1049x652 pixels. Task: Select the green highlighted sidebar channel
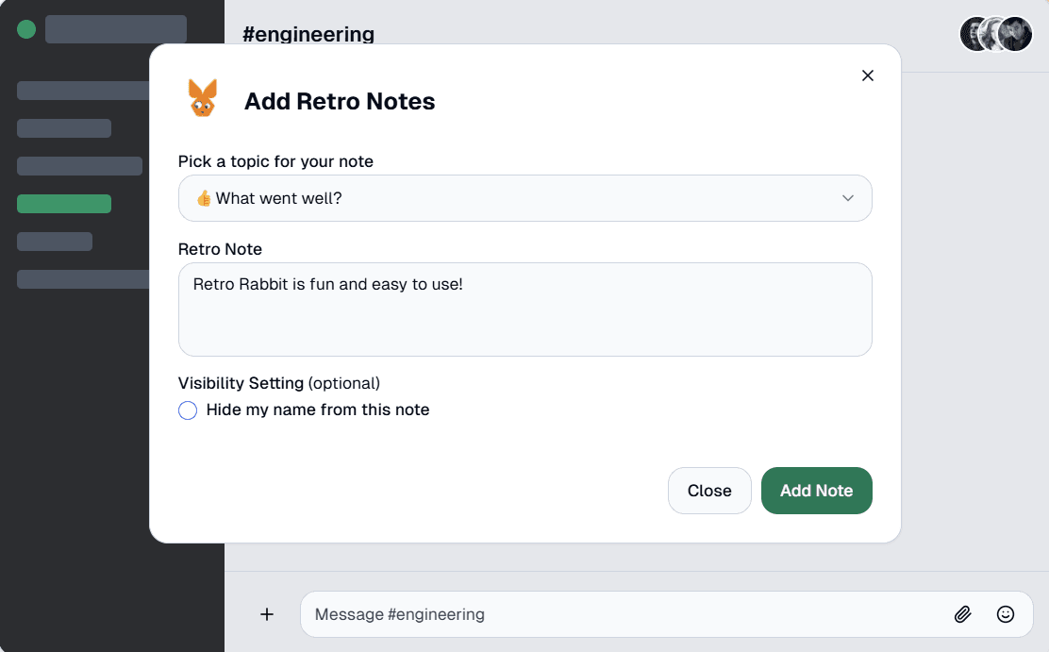[x=64, y=204]
